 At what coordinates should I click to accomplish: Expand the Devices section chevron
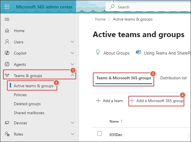tap(72, 123)
